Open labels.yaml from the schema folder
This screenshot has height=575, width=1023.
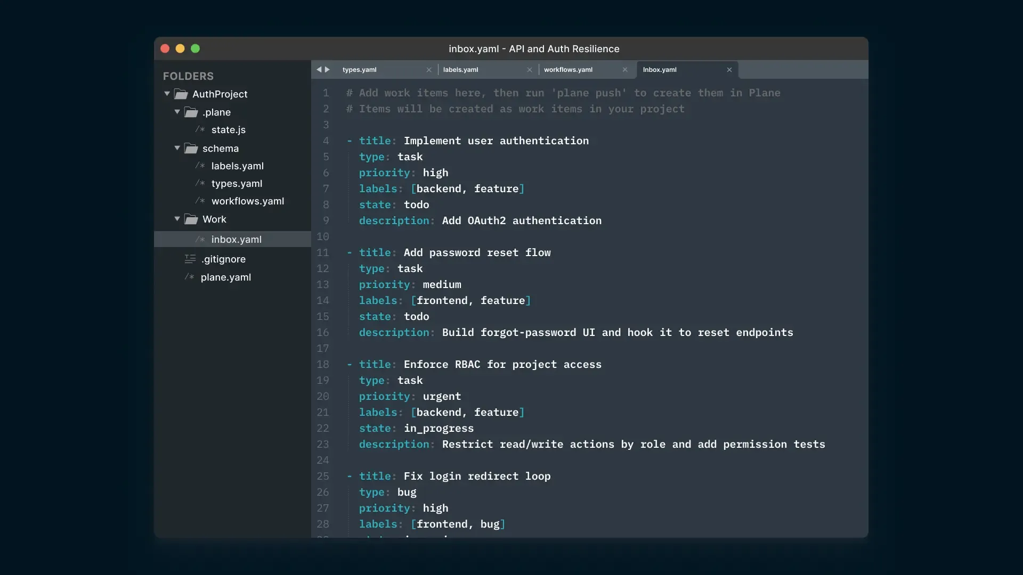[237, 166]
